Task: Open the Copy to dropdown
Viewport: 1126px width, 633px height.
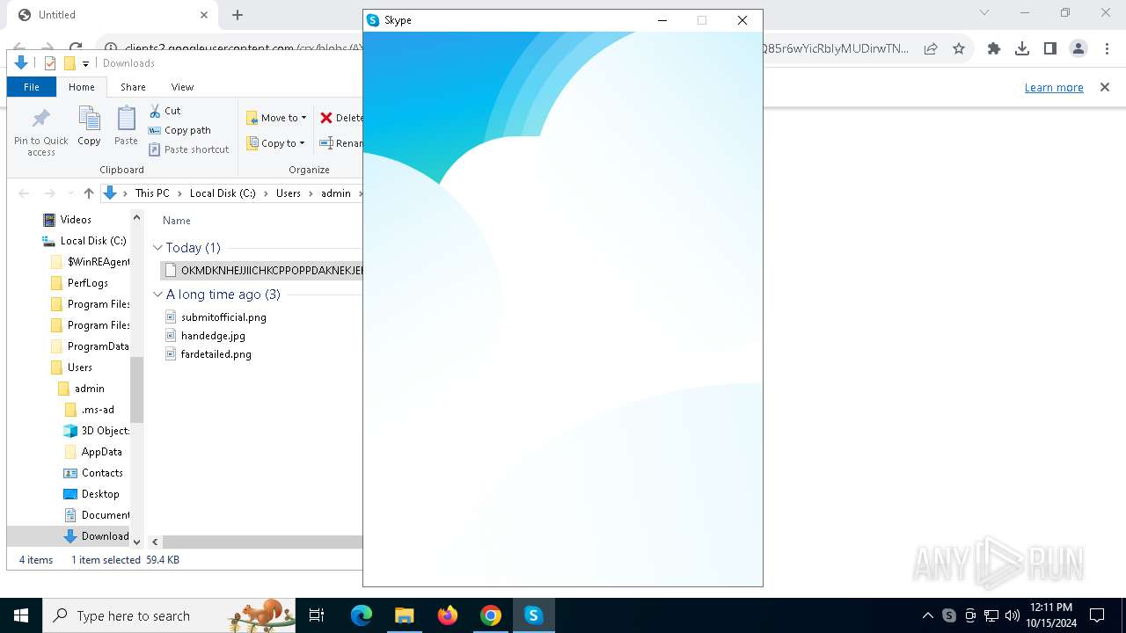Action: pos(276,143)
